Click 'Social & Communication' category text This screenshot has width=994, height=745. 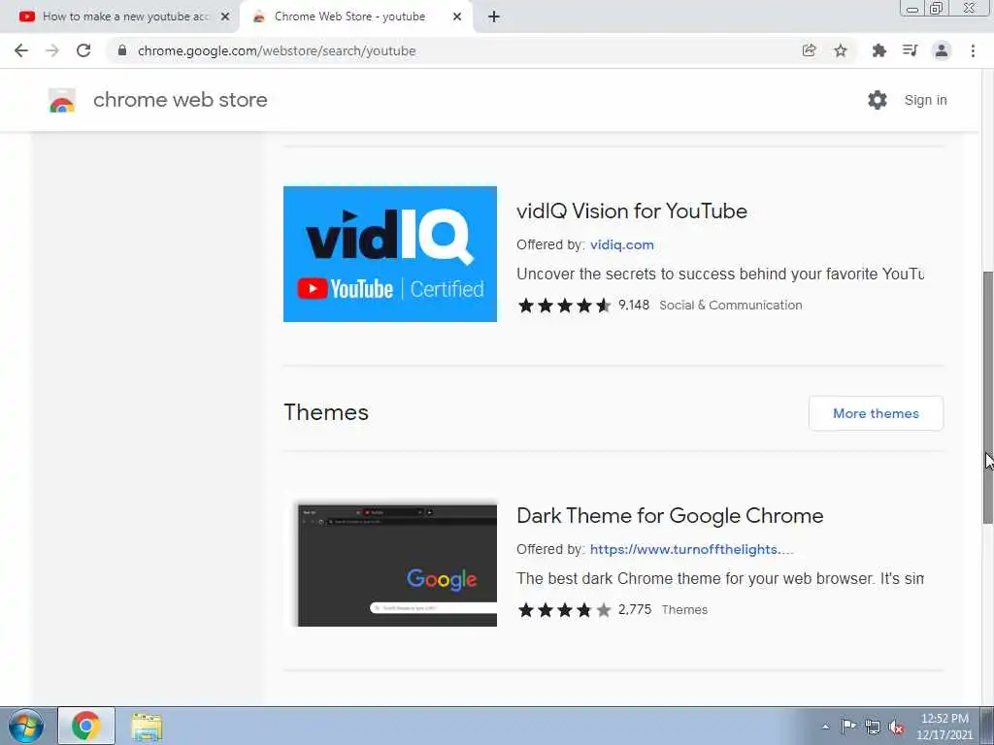[x=730, y=306]
